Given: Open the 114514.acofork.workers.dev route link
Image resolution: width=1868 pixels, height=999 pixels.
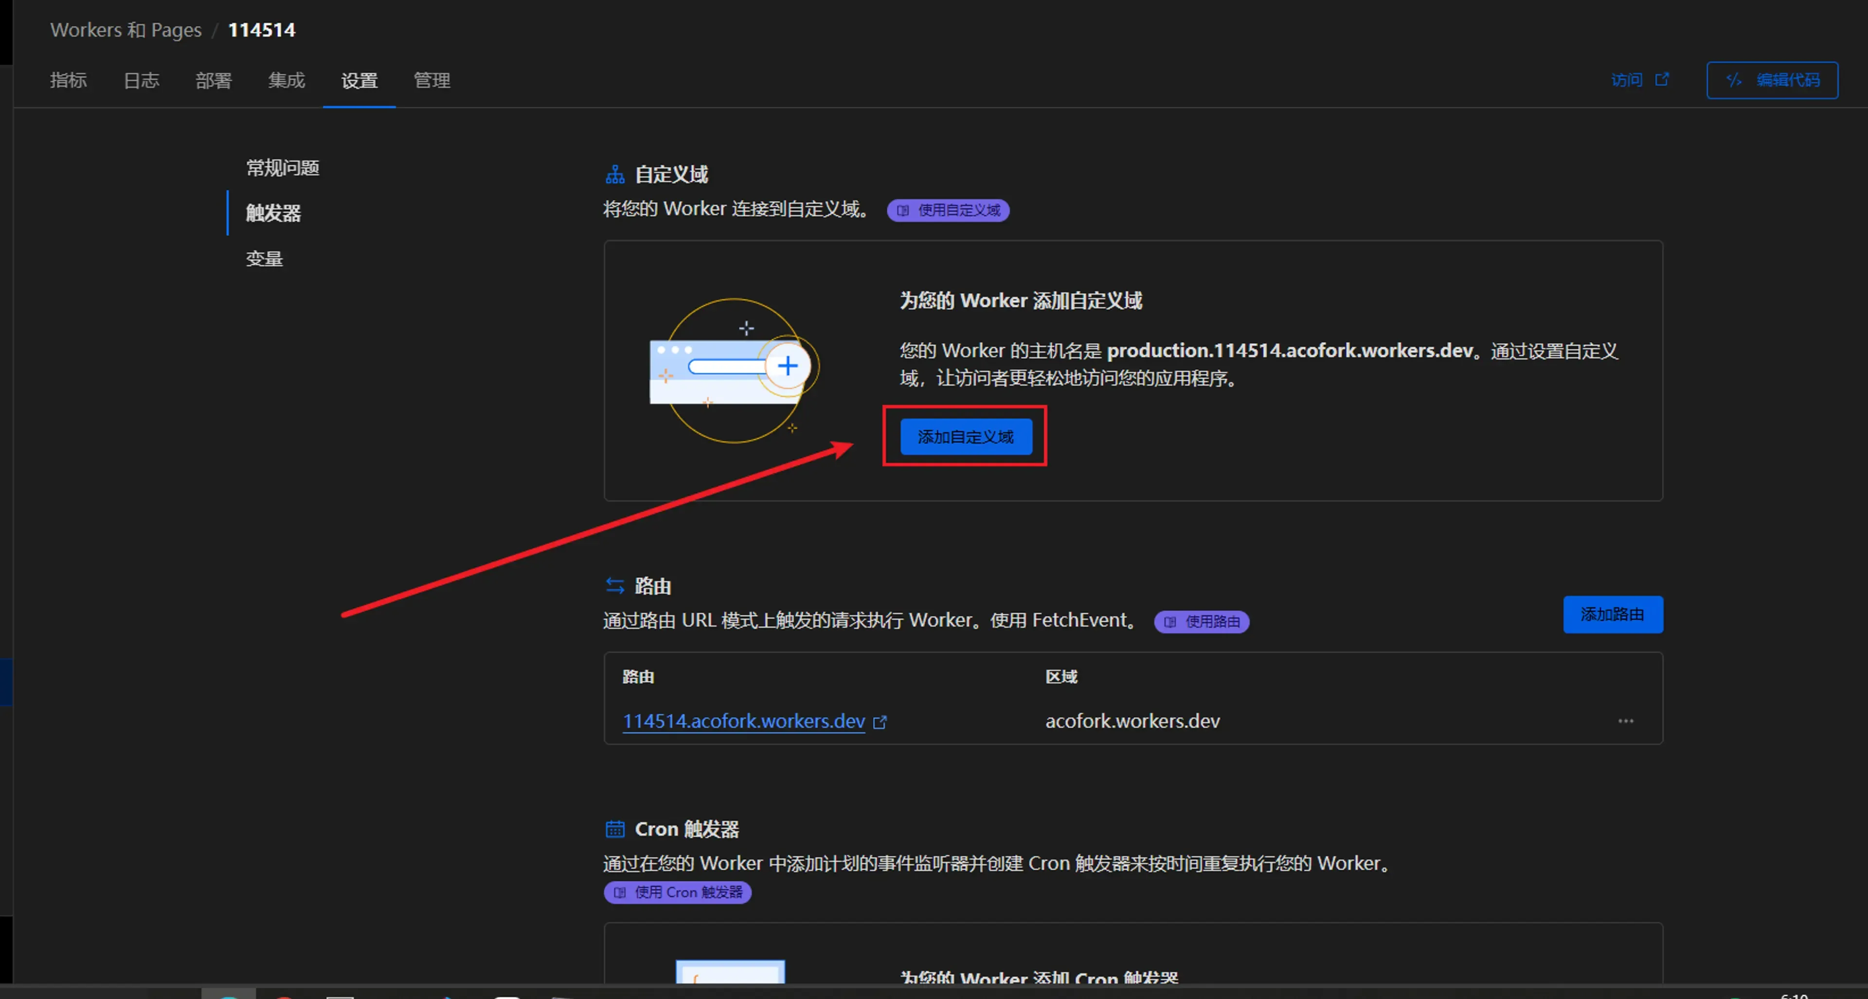Looking at the screenshot, I should (x=743, y=721).
